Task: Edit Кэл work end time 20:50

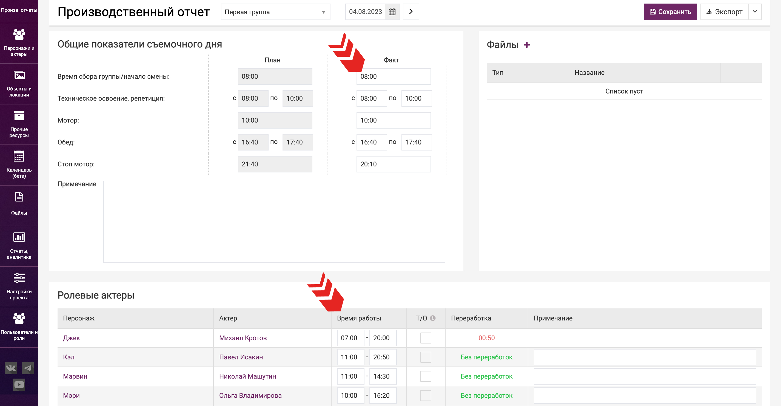Action: pyautogui.click(x=383, y=357)
